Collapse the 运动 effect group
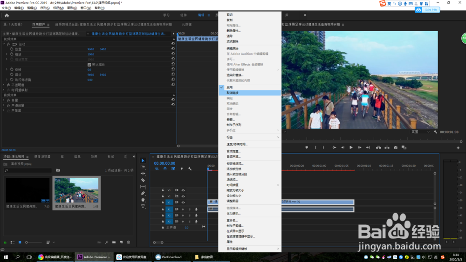This screenshot has width=466, height=262. pos(4,44)
